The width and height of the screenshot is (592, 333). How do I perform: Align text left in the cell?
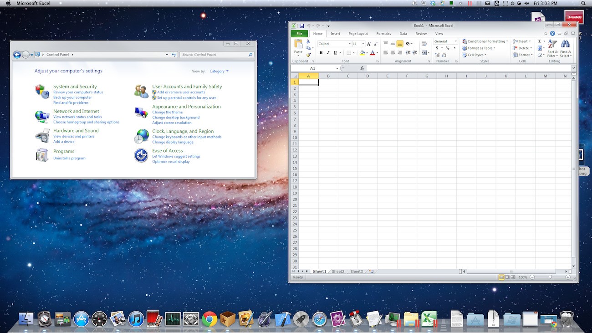(x=386, y=53)
